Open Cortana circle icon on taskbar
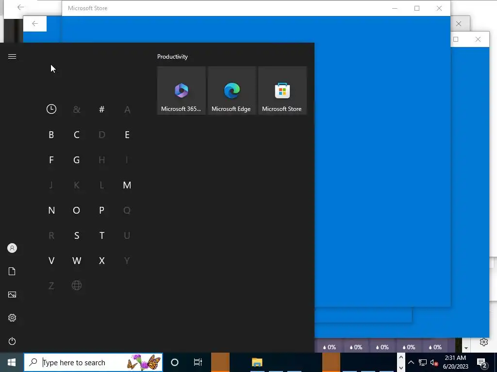The height and width of the screenshot is (372, 497). (x=175, y=362)
